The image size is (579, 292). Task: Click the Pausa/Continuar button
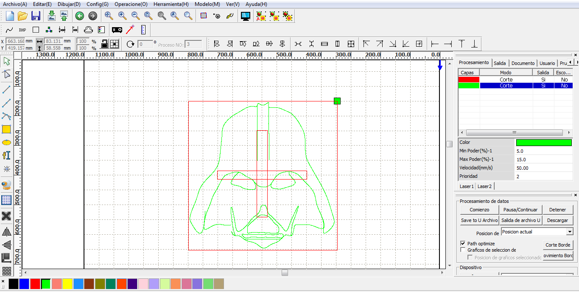(520, 210)
